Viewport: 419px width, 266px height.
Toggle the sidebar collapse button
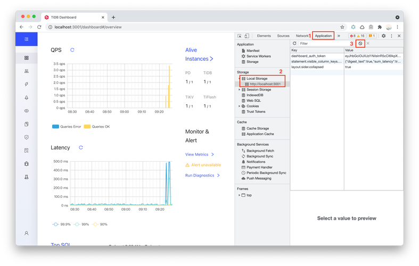click(26, 39)
